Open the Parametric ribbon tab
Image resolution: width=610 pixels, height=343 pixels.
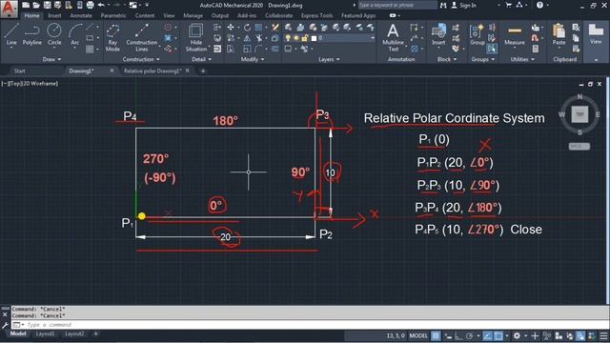(113, 15)
